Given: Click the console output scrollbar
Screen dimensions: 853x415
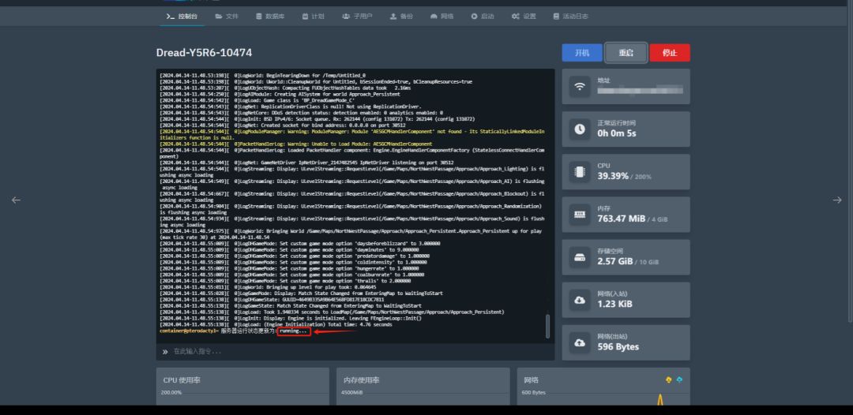Looking at the screenshot, I should [547, 327].
